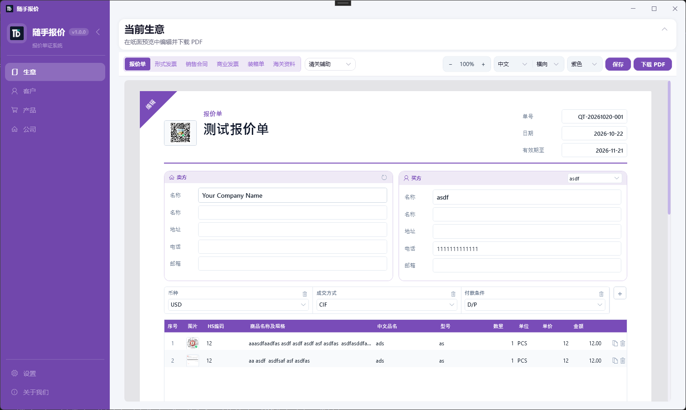Click the v1.0.0 version badge
Screen dimensions: 686x410
[79, 32]
